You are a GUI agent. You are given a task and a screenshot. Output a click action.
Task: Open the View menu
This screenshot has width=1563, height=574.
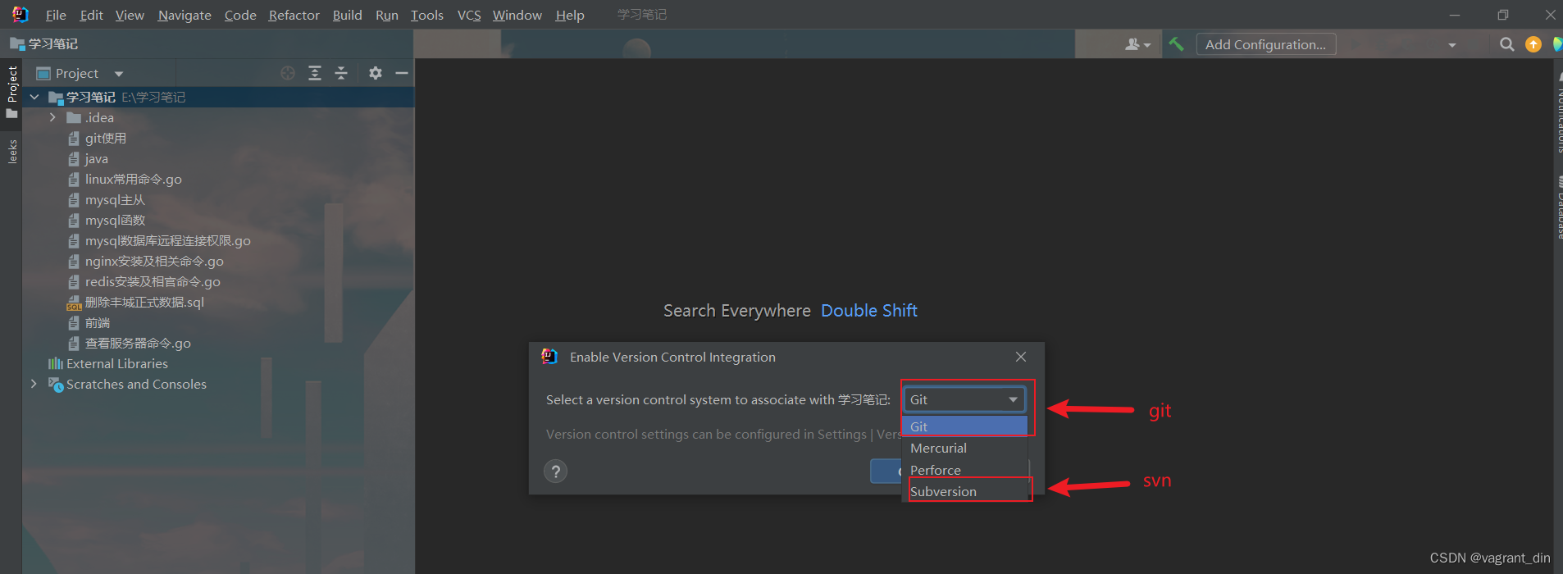click(130, 15)
